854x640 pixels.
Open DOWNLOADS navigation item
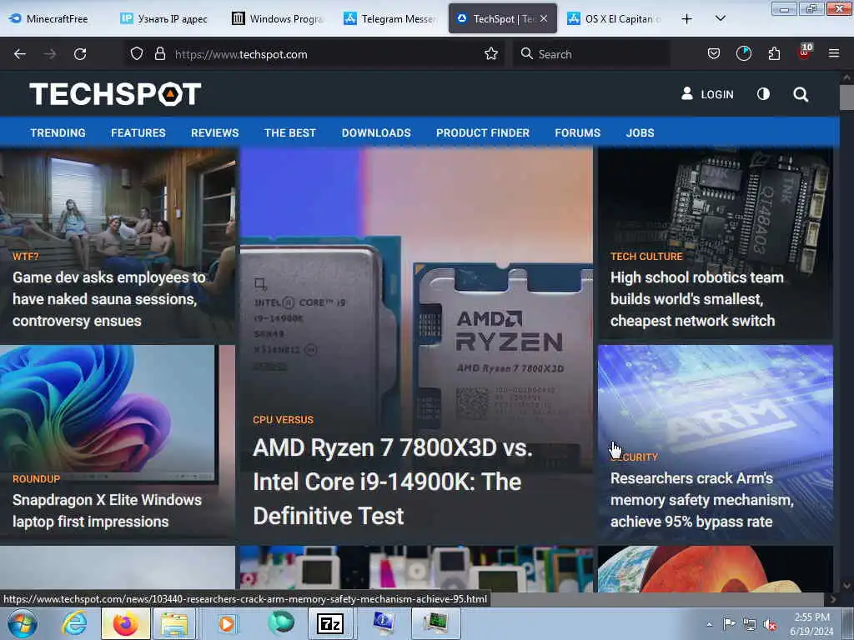click(376, 132)
